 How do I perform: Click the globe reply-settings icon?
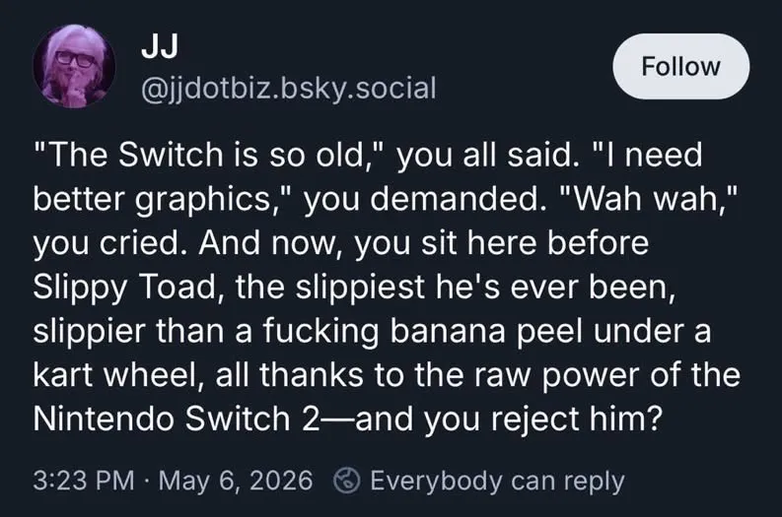point(346,481)
